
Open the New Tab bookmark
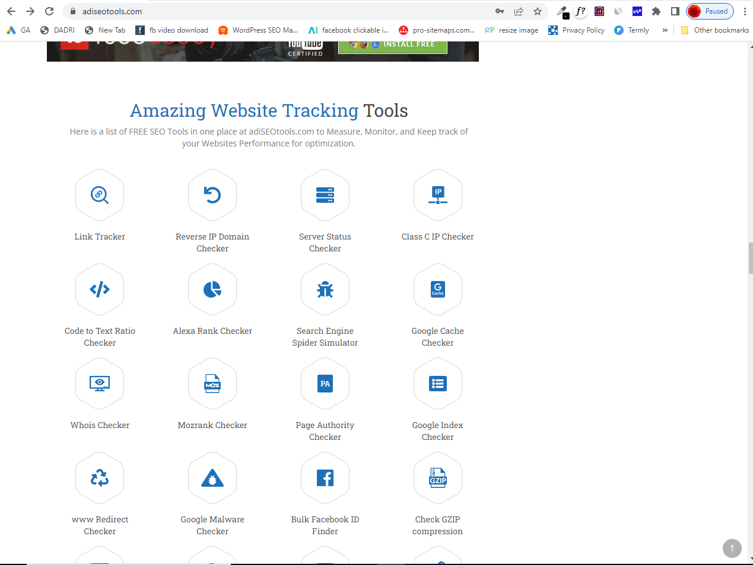[105, 30]
